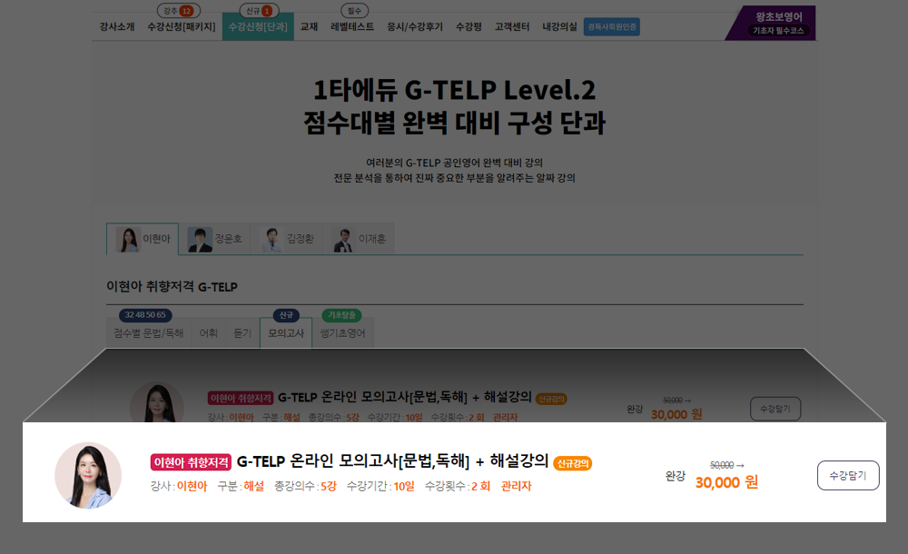This screenshot has width=908, height=554.
Task: Click the 32 48 50 65 score badge
Action: (x=145, y=314)
